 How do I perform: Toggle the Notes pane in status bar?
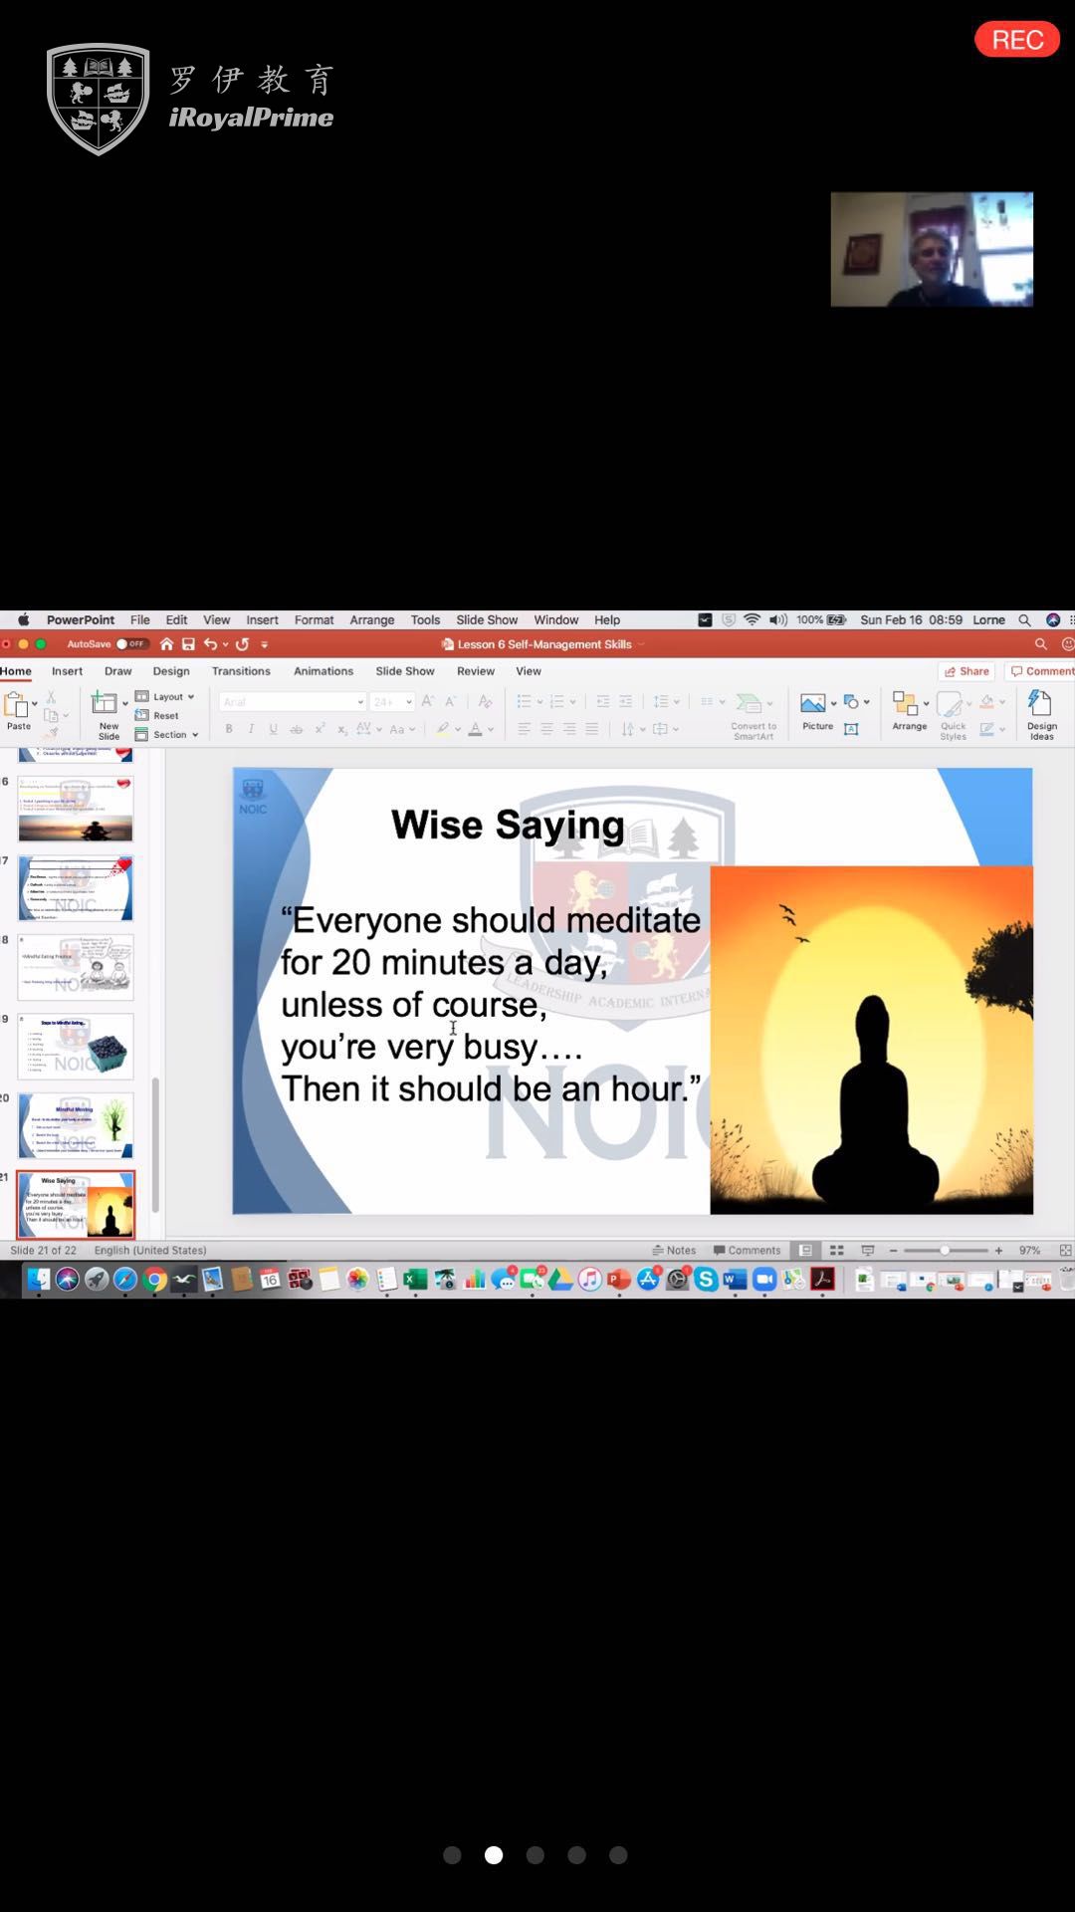pos(674,1251)
